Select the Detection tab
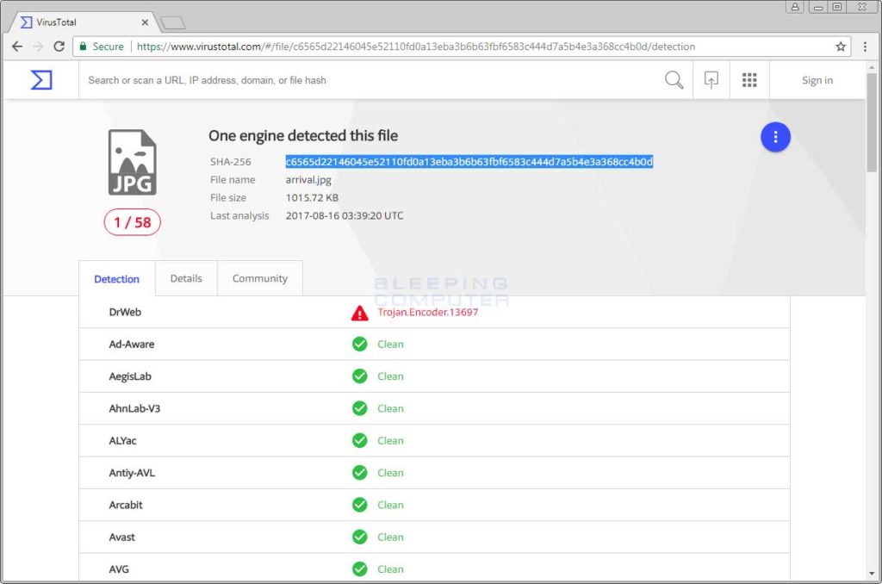 pyautogui.click(x=116, y=279)
